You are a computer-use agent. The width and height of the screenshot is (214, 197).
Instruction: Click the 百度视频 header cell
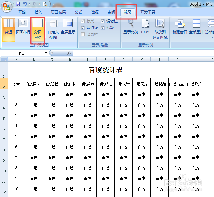tap(159, 83)
